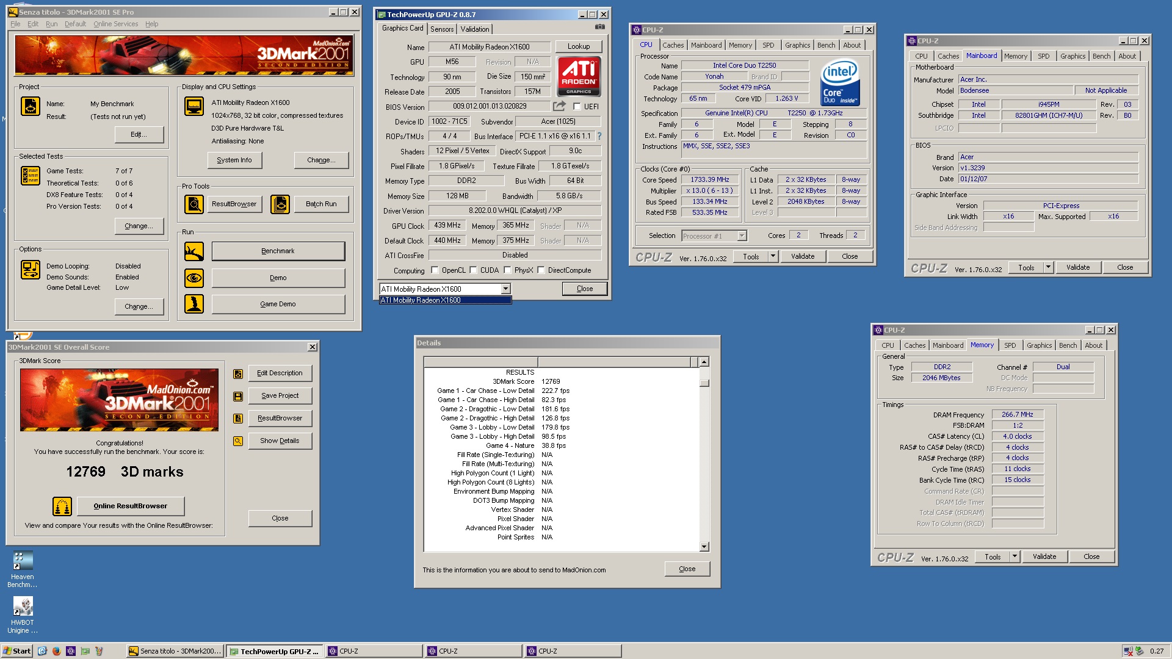Screen dimensions: 1172x659
Task: Click the Demo eye icon
Action: point(194,278)
